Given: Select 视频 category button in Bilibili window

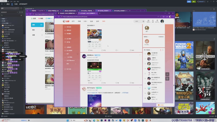Looking at the screenshot, I should pyautogui.click(x=37, y=25).
